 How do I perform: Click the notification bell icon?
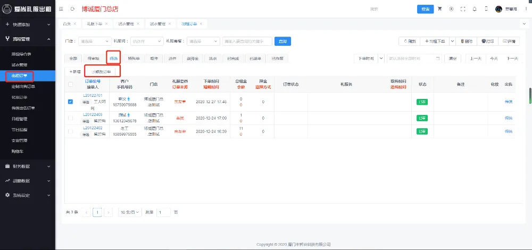coord(475,9)
